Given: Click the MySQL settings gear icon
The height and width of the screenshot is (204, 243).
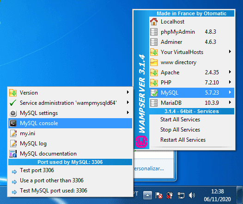Looking at the screenshot, I should (x=13, y=113).
